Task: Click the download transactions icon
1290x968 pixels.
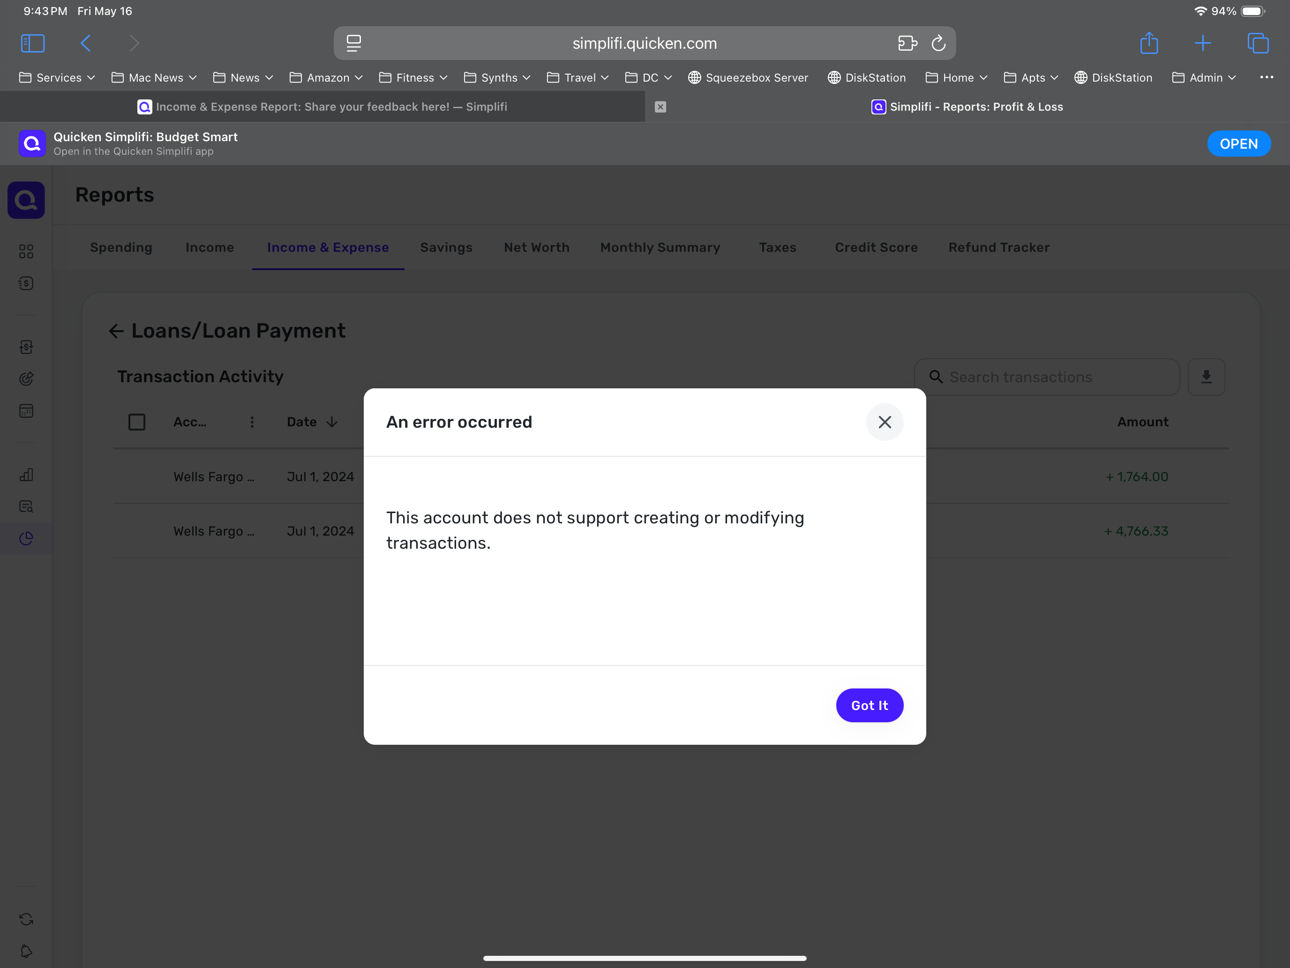Action: 1206,377
